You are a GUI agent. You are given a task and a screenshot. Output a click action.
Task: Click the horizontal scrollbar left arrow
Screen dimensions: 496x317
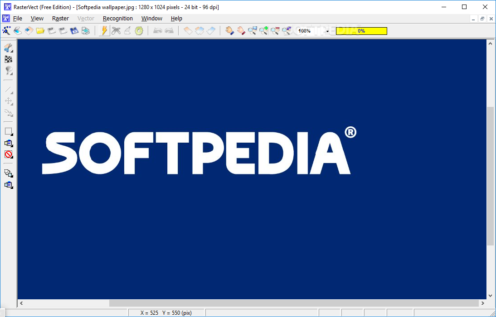point(21,303)
